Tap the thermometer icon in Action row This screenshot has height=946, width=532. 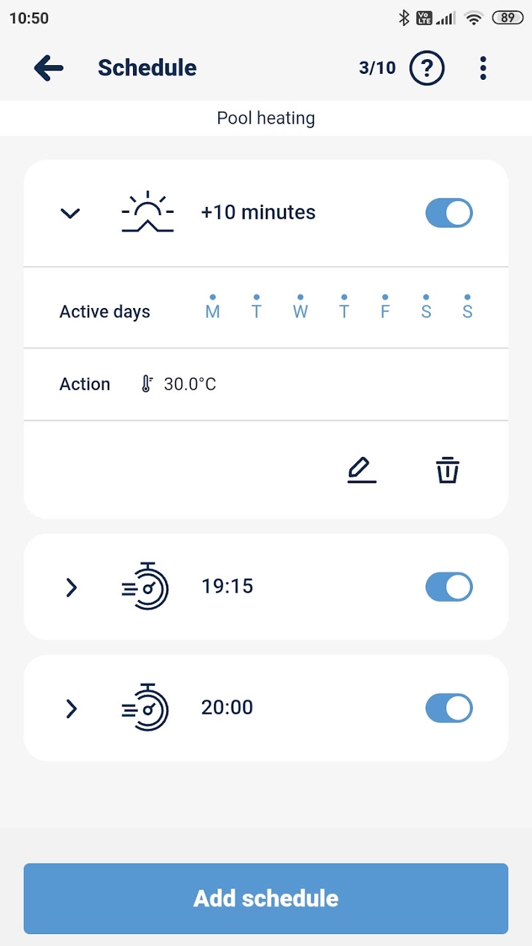(x=147, y=384)
